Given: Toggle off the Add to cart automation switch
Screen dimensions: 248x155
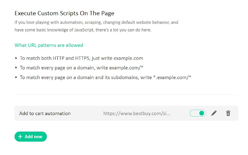Looking at the screenshot, I should point(197,113).
